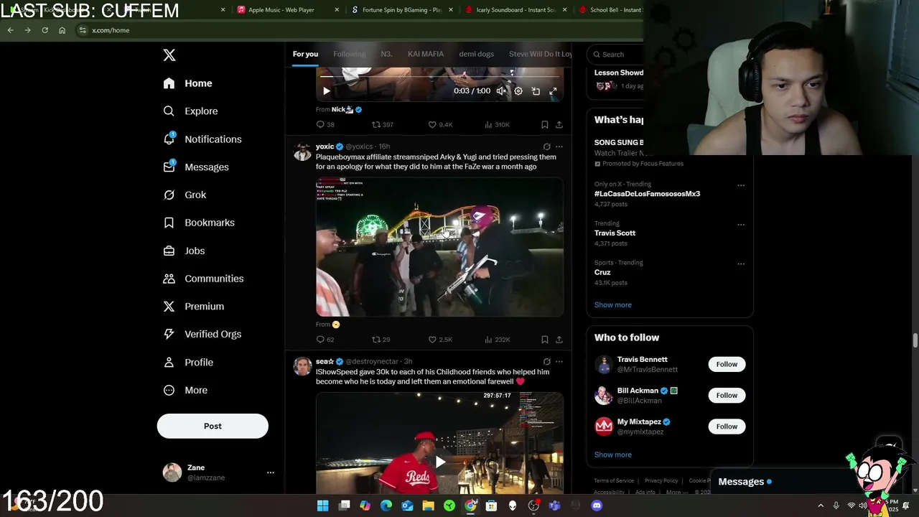
Task: Bookmark yoxic's post
Action: pyautogui.click(x=545, y=340)
